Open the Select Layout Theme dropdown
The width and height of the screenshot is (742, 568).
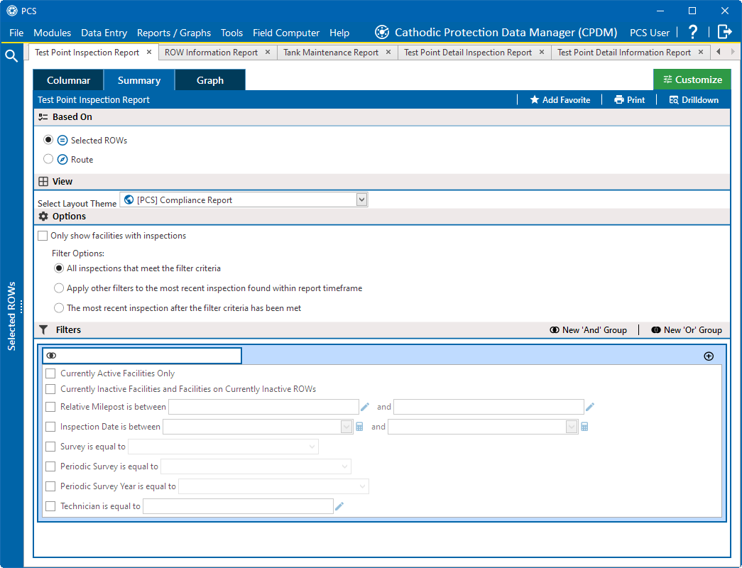(x=361, y=199)
